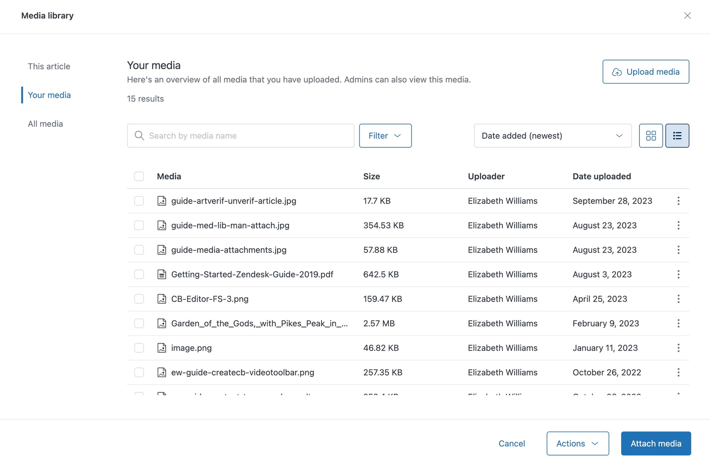Click the image file icon next to CB-Editor-FS-3.png
The width and height of the screenshot is (710, 462).
tap(162, 299)
